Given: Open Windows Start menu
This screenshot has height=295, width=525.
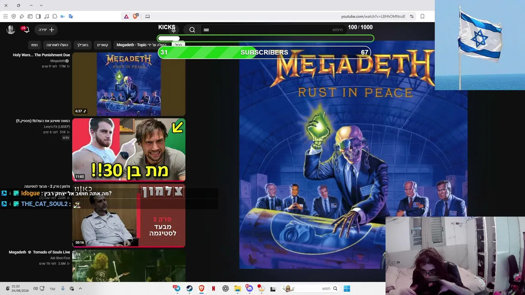Looking at the screenshot, I should [x=347, y=288].
